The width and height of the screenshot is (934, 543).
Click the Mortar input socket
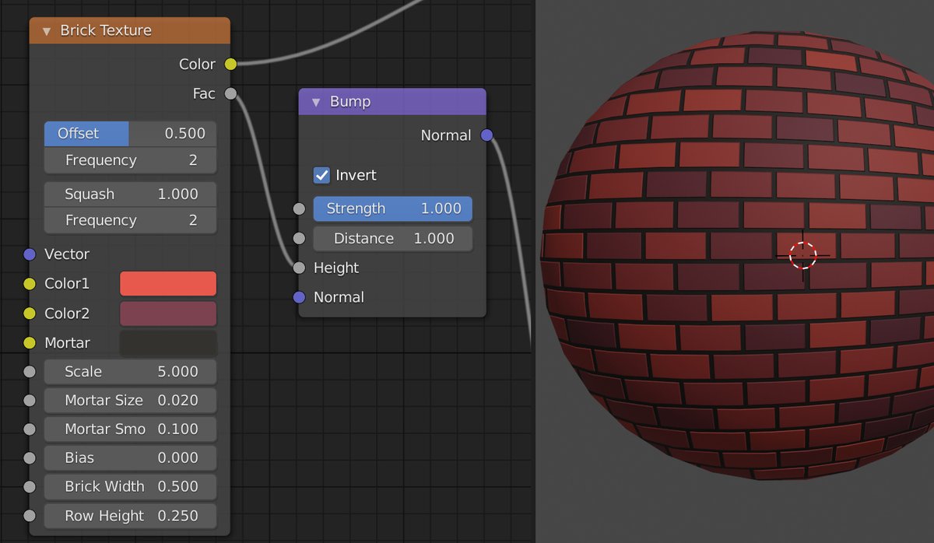(30, 343)
